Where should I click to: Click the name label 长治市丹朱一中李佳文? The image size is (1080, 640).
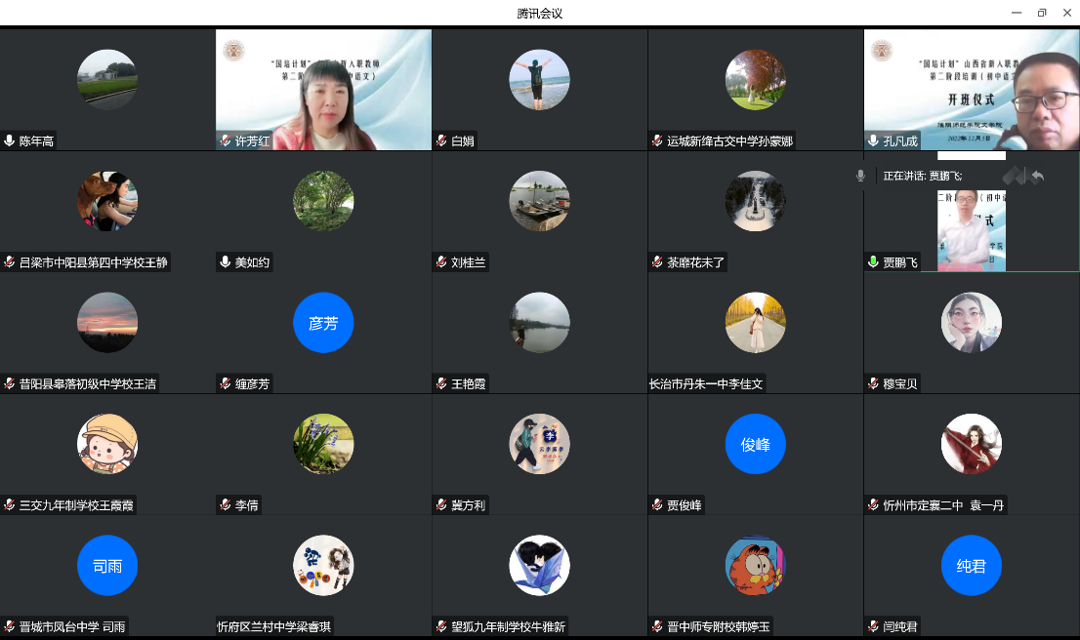(x=706, y=384)
